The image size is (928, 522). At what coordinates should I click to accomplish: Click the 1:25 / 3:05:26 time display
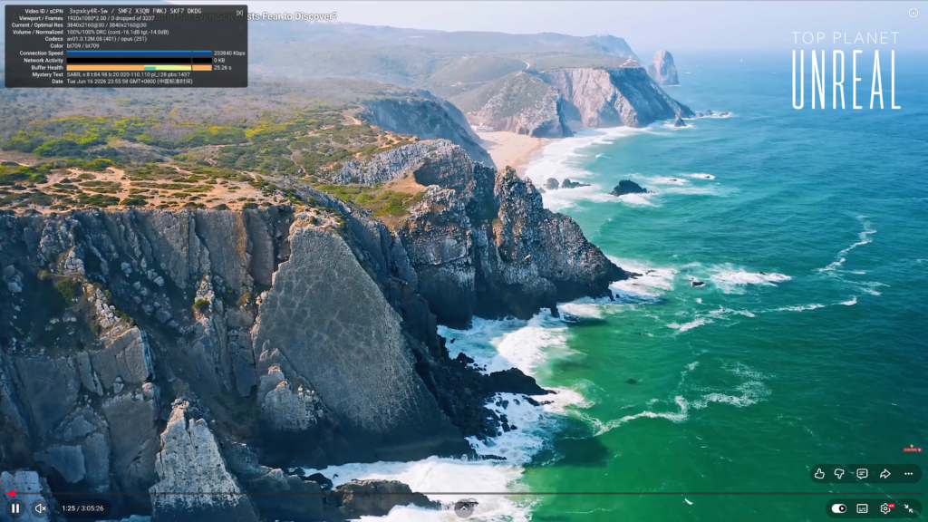coord(82,508)
